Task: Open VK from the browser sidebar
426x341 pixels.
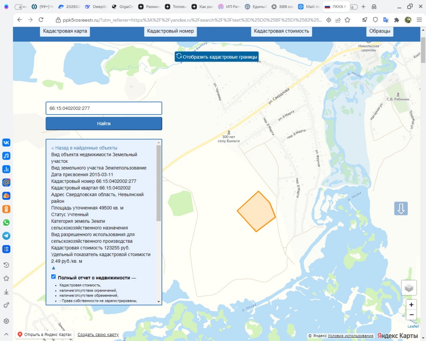Action: (x=6, y=142)
